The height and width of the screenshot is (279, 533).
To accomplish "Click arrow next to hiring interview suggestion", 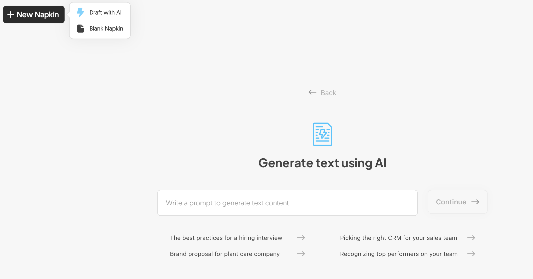I will pos(301,238).
